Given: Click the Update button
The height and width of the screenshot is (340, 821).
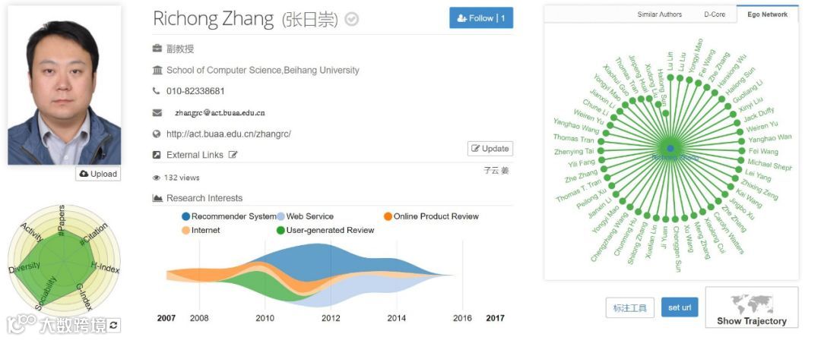Looking at the screenshot, I should pyautogui.click(x=490, y=149).
